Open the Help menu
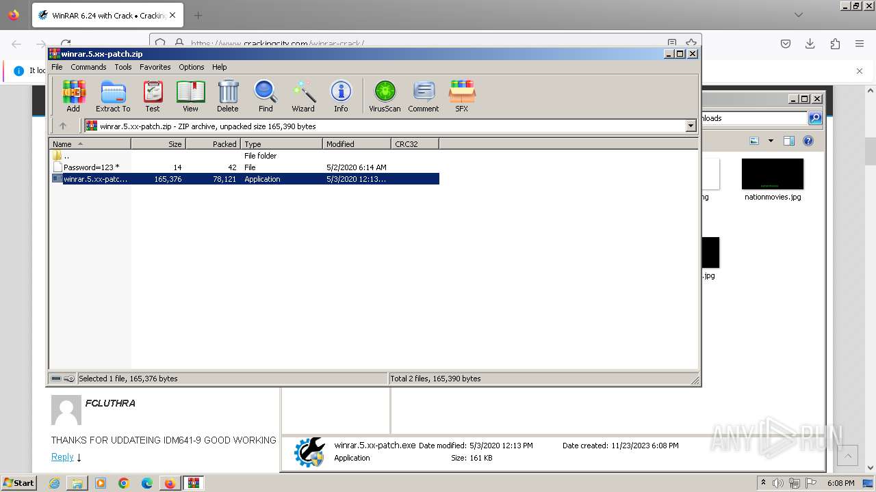Viewport: 876px width, 492px height. (219, 67)
